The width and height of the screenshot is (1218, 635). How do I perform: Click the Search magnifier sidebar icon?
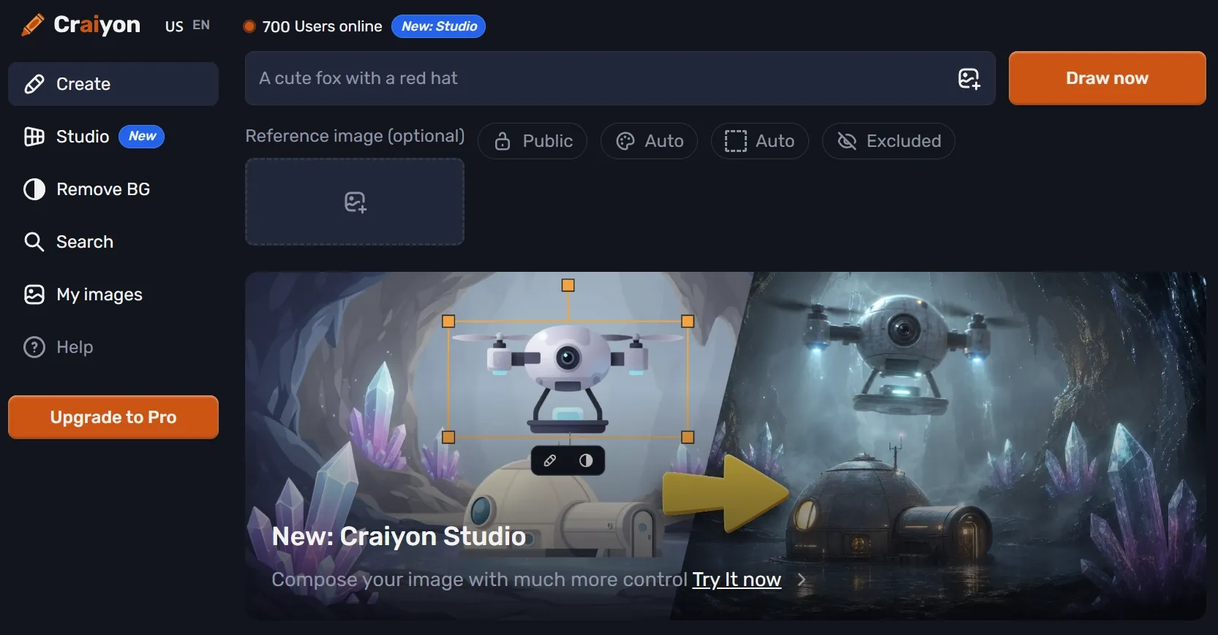pos(34,242)
